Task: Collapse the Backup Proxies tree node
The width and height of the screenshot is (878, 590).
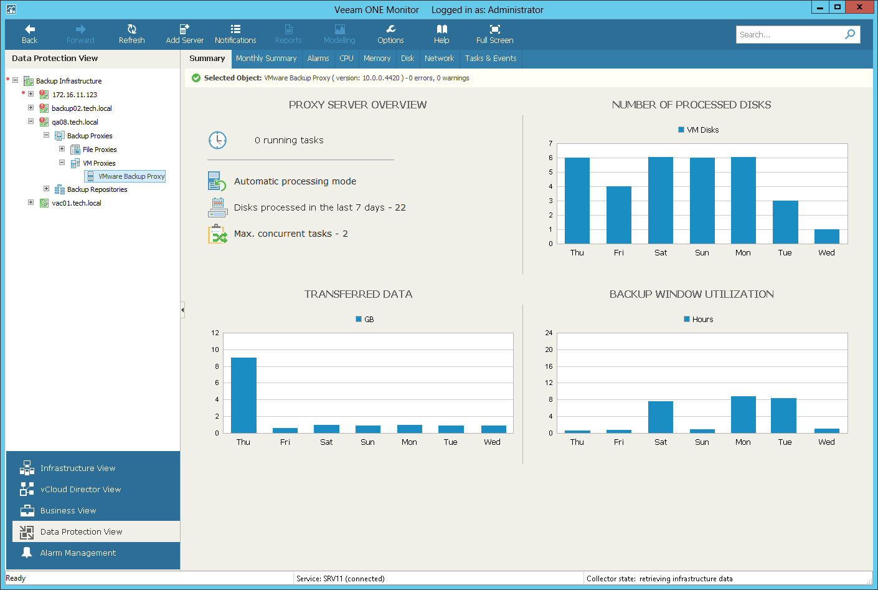Action: coord(46,135)
